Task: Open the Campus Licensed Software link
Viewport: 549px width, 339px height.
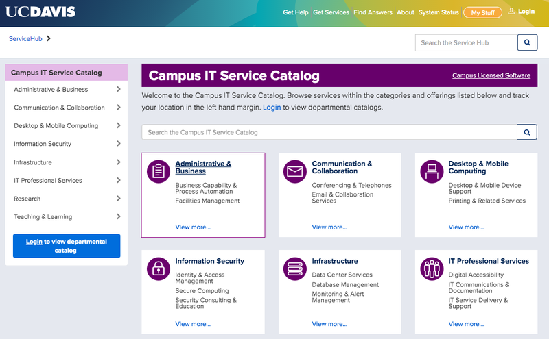Action: click(x=491, y=75)
